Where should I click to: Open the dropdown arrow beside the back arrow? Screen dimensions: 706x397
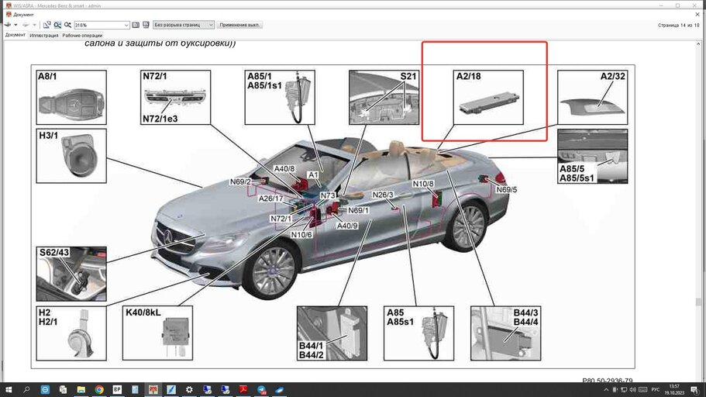pyautogui.click(x=15, y=25)
